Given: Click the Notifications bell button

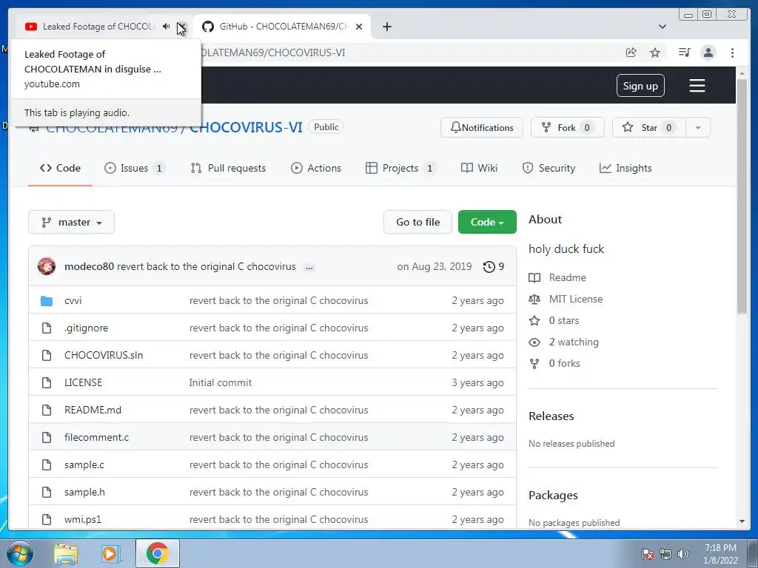Looking at the screenshot, I should tap(481, 127).
